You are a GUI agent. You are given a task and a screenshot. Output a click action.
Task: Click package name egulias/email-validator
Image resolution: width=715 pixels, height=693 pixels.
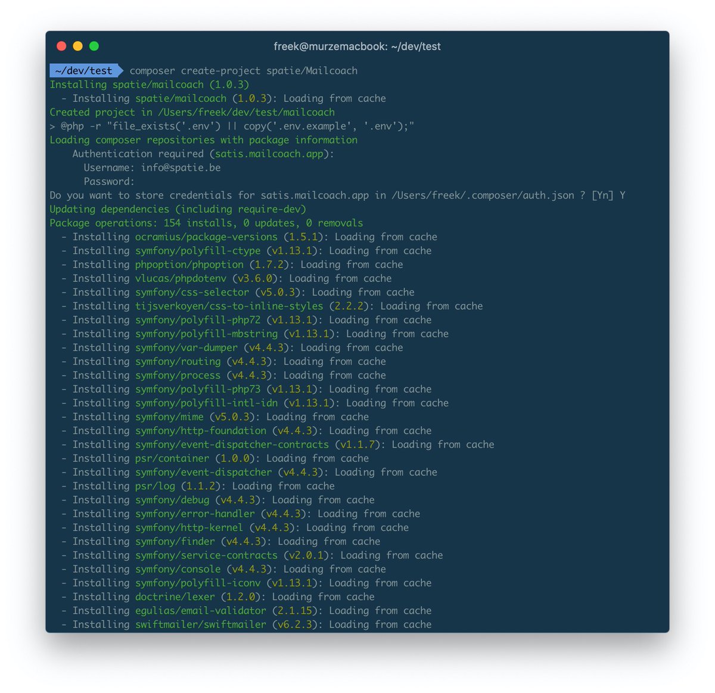201,610
